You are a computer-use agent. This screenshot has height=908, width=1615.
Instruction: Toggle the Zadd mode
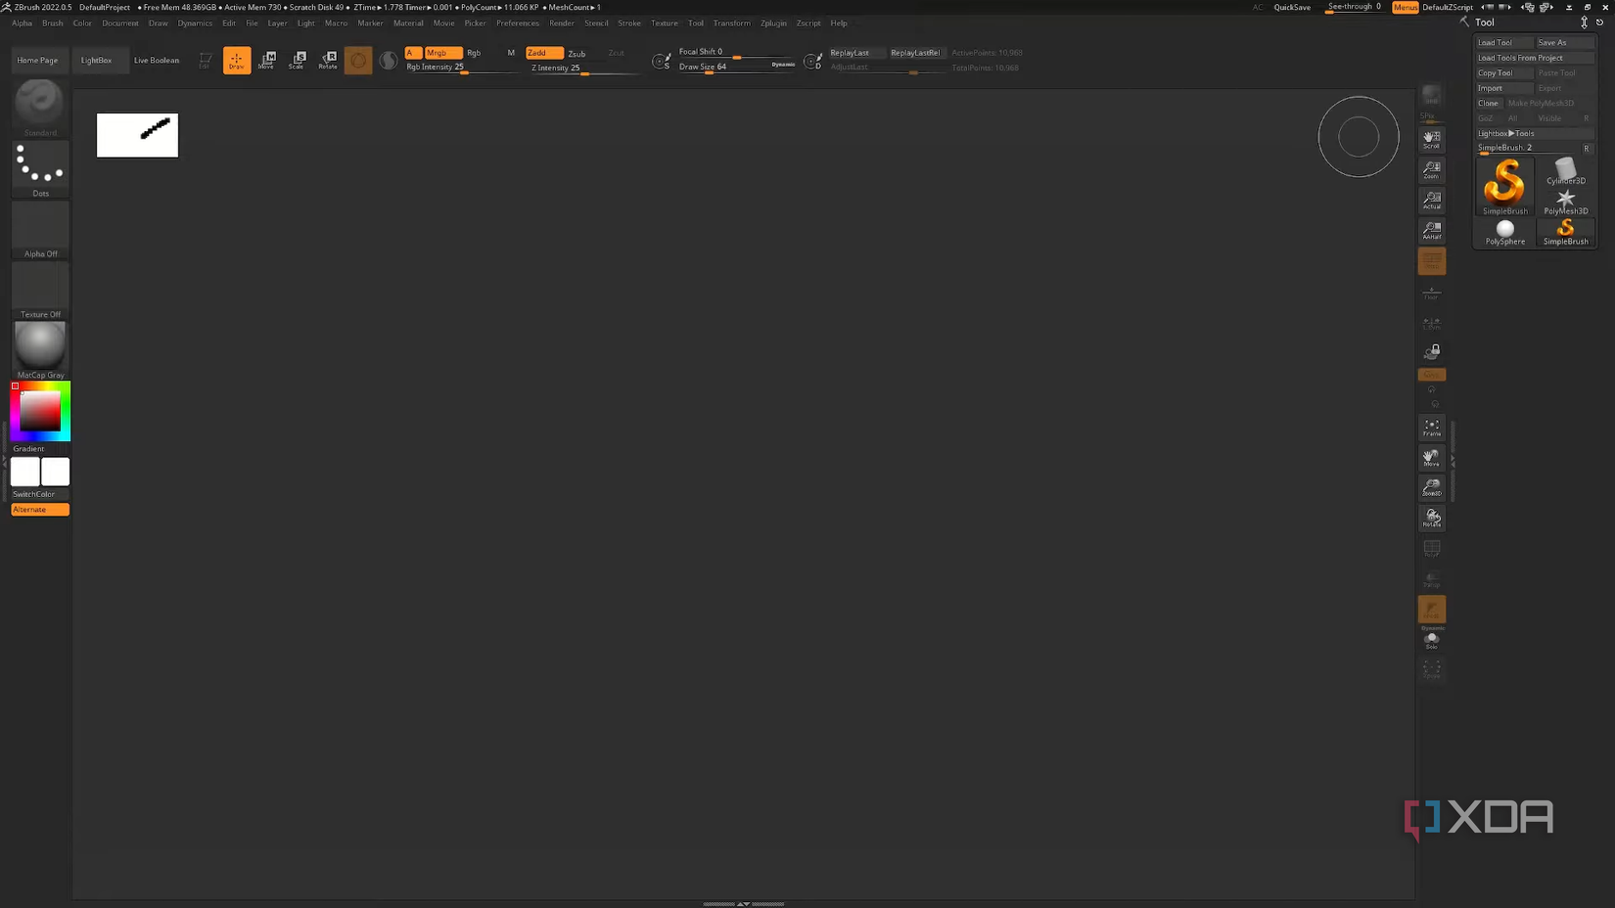pos(544,53)
